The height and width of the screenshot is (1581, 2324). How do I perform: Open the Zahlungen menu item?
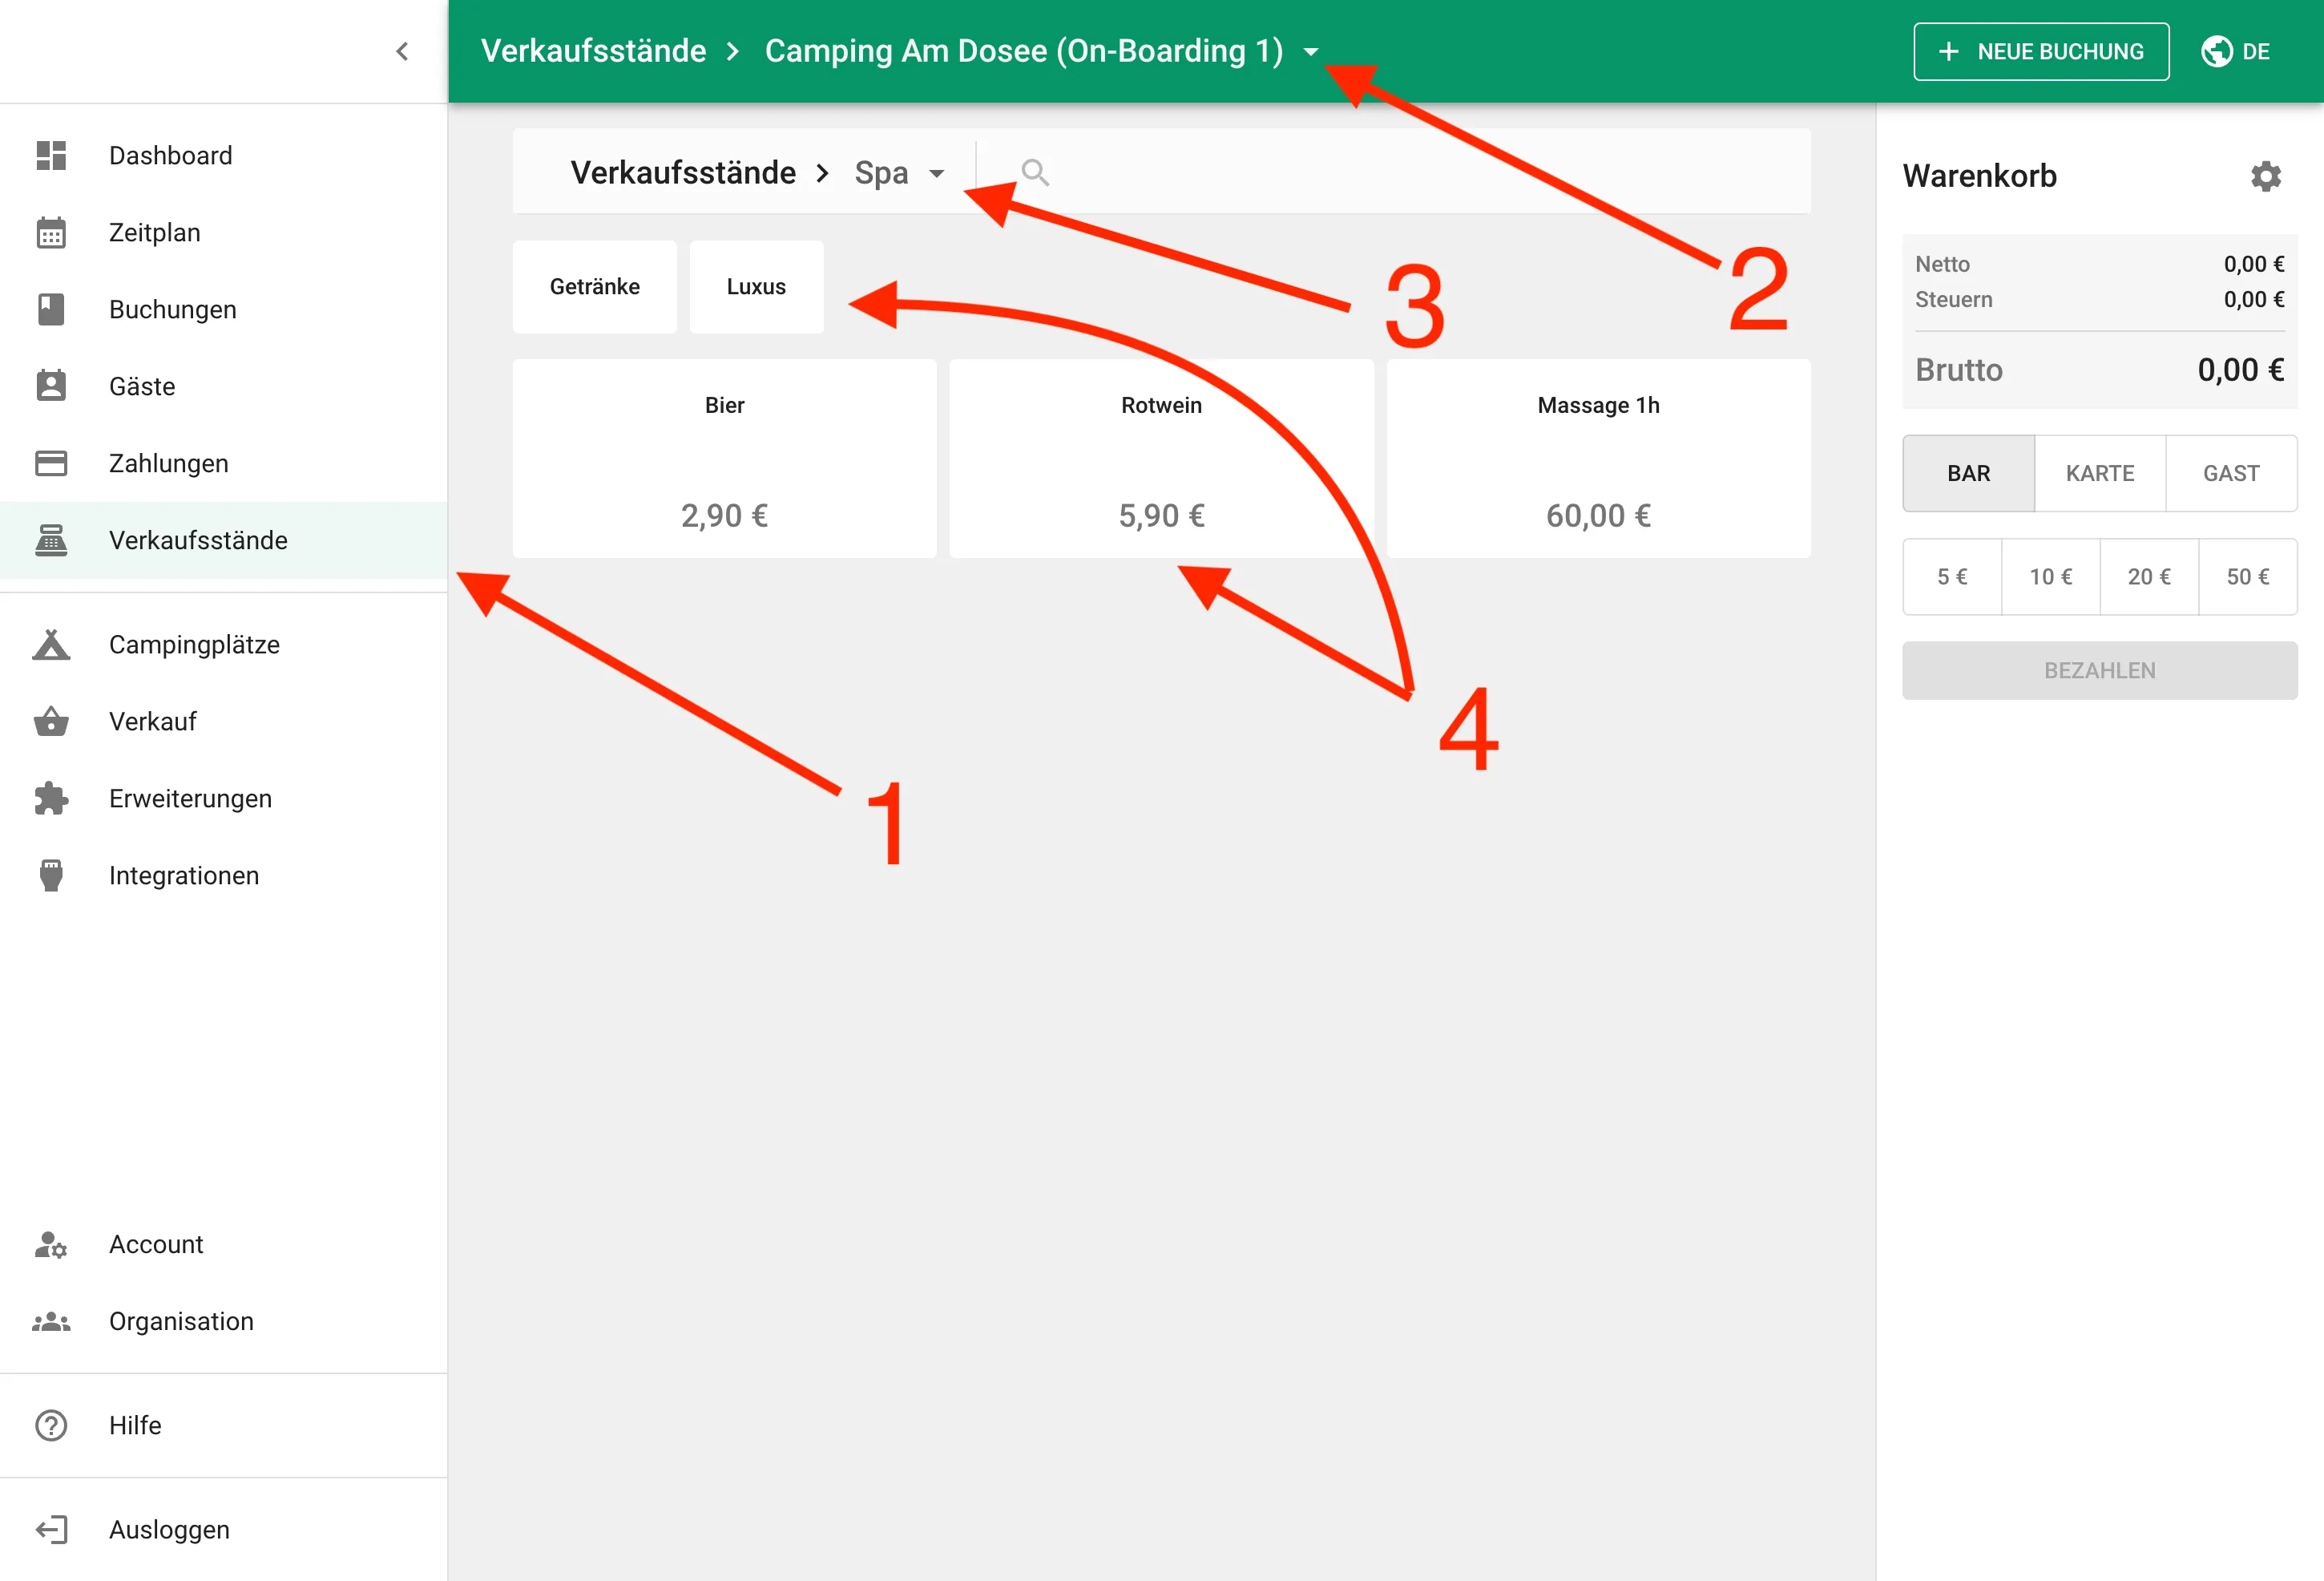[x=168, y=463]
